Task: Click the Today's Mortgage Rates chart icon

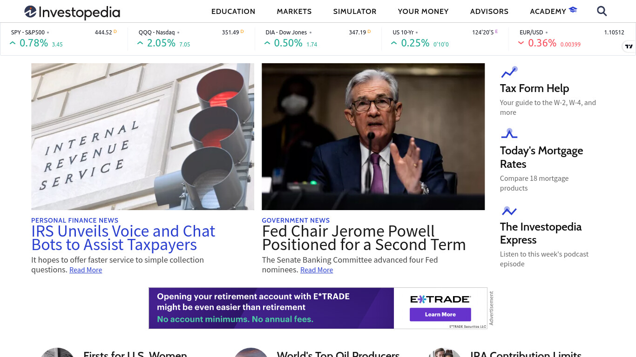Action: point(509,133)
